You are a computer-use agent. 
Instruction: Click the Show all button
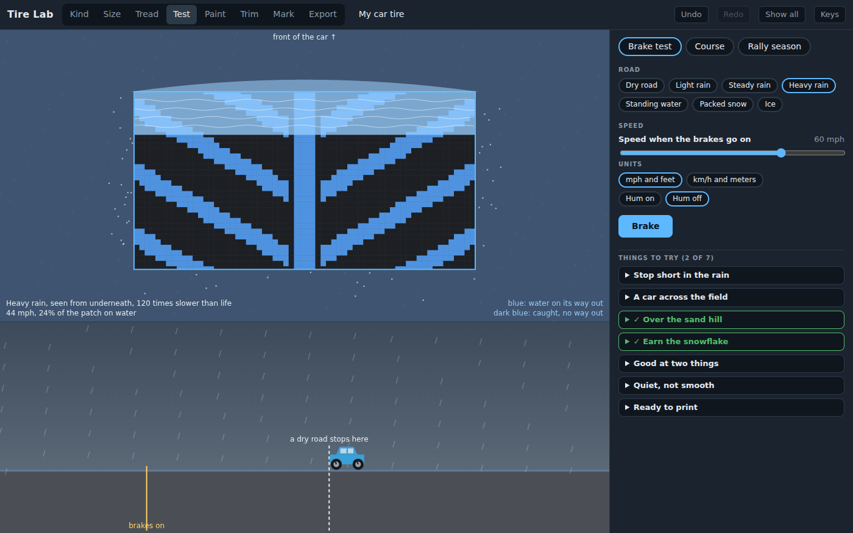coord(782,15)
